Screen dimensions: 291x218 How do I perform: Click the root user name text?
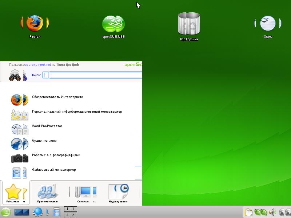42,65
